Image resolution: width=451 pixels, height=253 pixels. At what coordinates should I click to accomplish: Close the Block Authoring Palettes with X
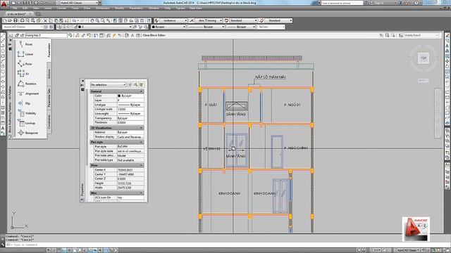[10, 41]
